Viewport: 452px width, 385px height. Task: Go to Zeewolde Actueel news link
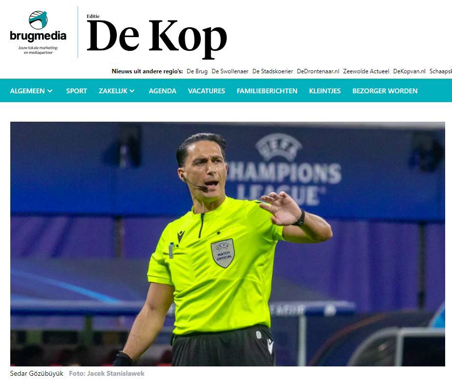coord(366,71)
